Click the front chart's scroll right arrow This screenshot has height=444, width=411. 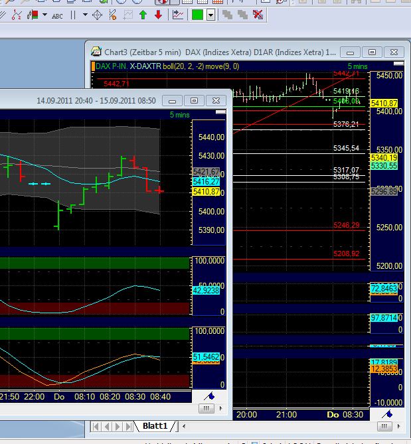[220, 408]
